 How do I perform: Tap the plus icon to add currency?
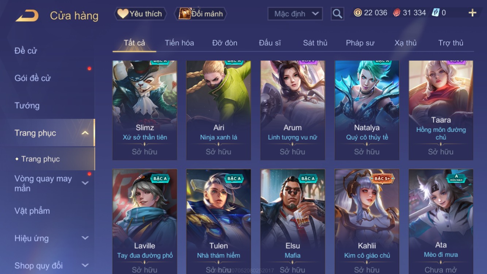tap(472, 13)
